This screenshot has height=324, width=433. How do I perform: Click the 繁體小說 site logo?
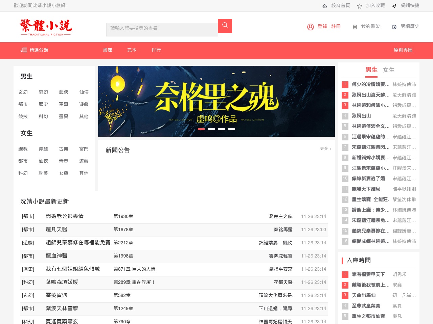coord(46,27)
